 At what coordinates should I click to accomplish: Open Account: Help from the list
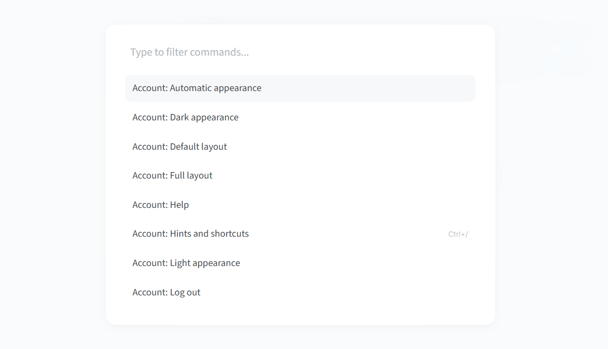click(300, 205)
